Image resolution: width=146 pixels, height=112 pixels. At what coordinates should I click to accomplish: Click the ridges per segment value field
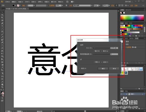(114, 54)
